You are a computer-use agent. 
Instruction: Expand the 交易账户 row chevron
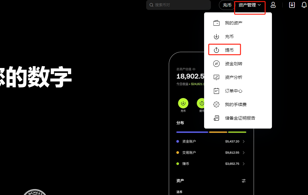[244, 153]
